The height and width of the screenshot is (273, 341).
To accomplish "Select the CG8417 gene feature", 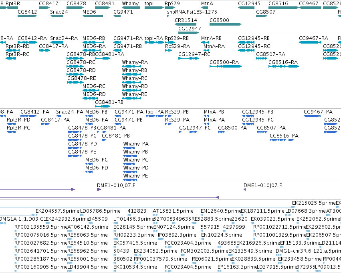I will (44, 8).
